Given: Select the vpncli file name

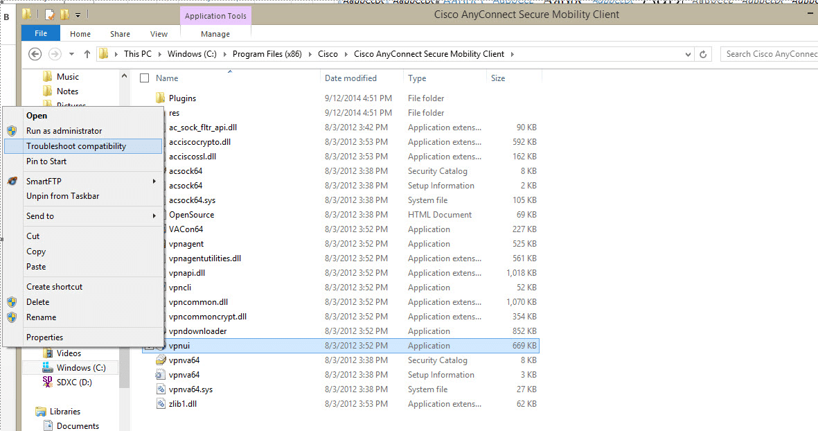Looking at the screenshot, I should coord(180,288).
